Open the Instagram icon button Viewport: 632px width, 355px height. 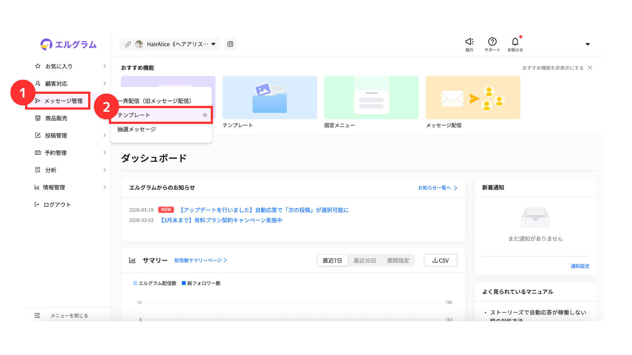click(230, 44)
